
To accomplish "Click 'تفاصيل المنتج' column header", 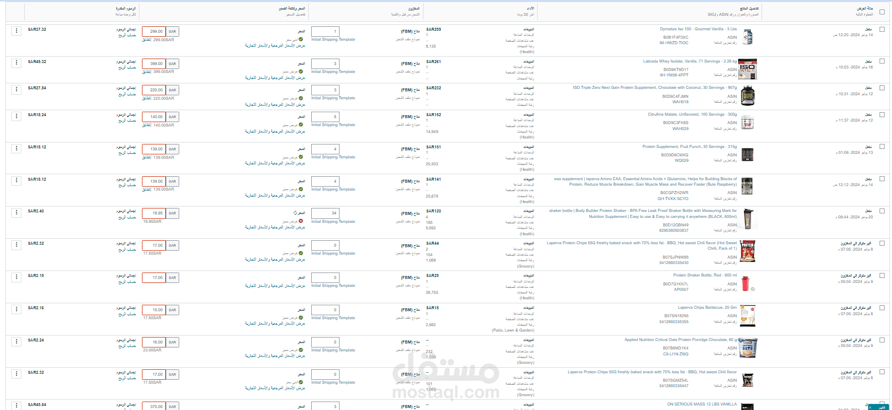I will coord(749,8).
